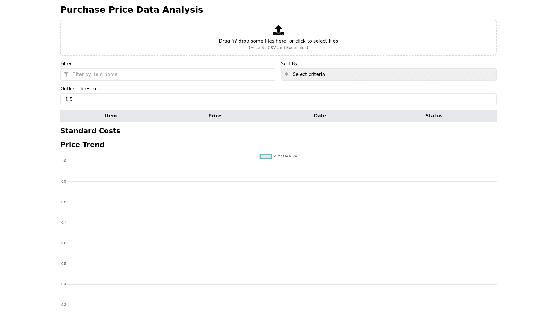
Task: Click the Outlier Threshold label
Action: (x=81, y=89)
